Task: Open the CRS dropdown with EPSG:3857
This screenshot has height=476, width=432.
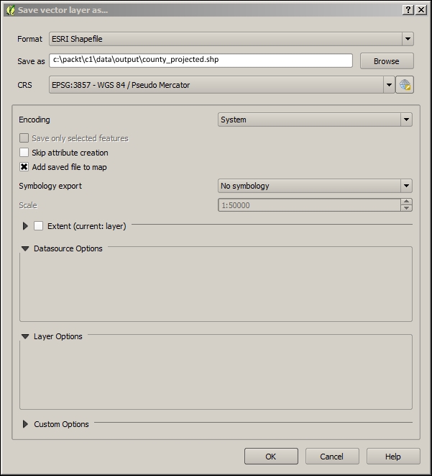Action: click(222, 85)
